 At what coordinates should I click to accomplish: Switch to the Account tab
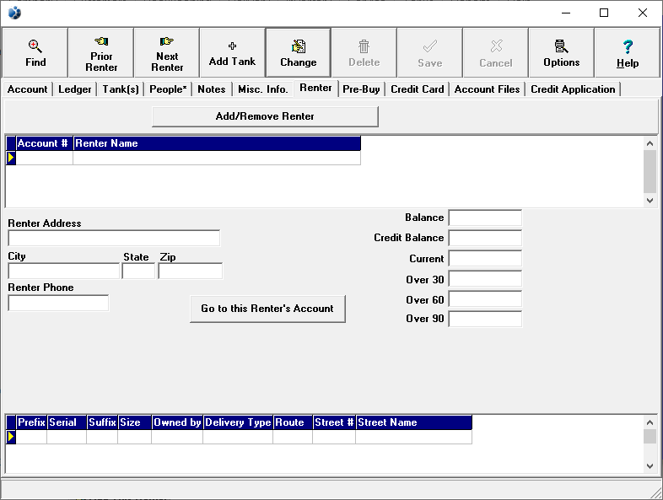point(28,89)
